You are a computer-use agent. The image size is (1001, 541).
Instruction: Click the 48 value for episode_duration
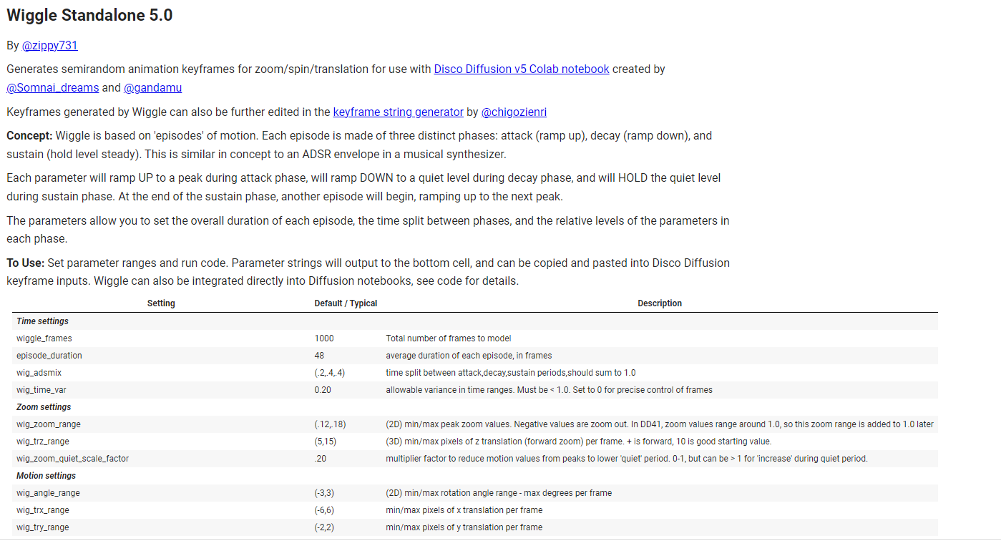(x=319, y=356)
